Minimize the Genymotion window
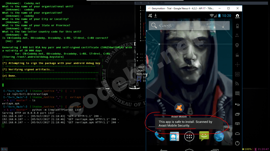The width and height of the screenshot is (270, 151). tap(220, 8)
